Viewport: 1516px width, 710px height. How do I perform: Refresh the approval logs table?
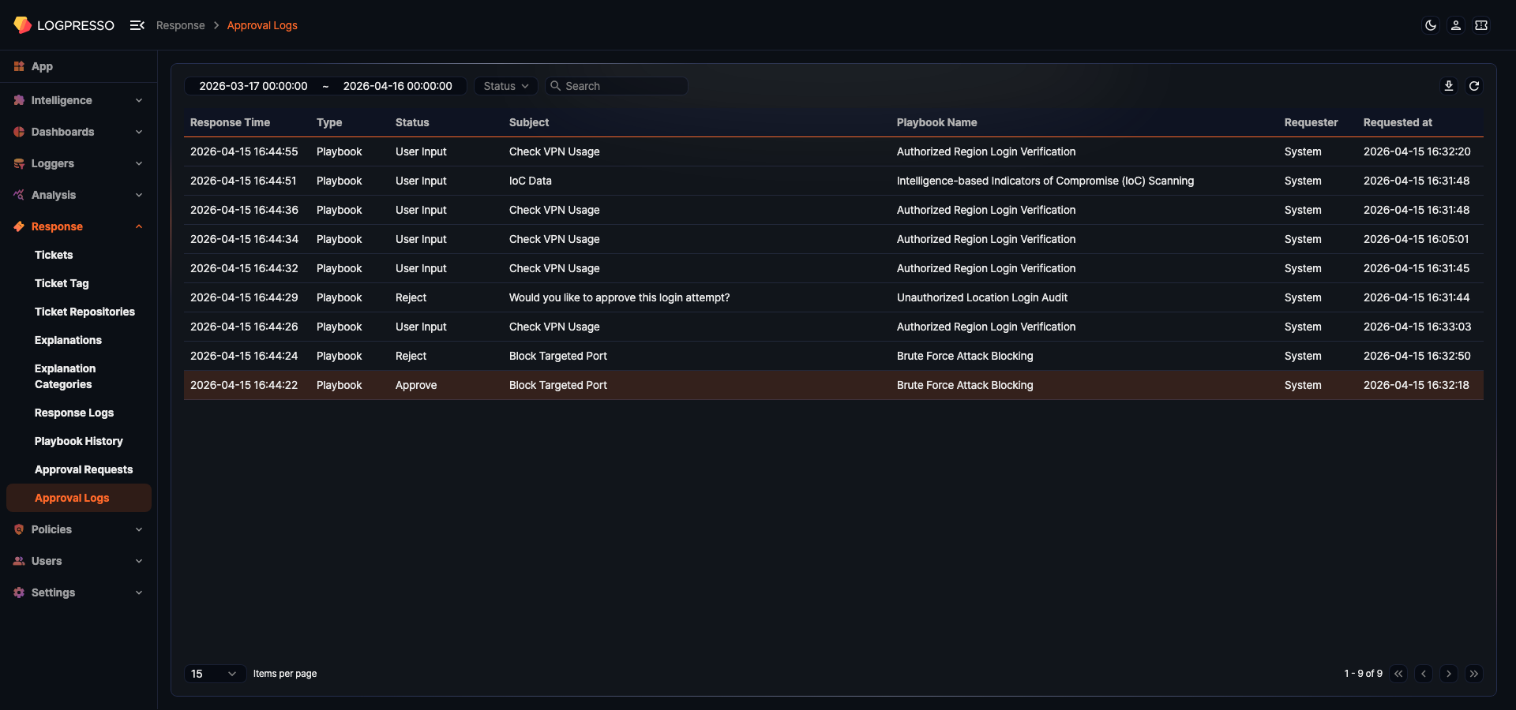1474,85
